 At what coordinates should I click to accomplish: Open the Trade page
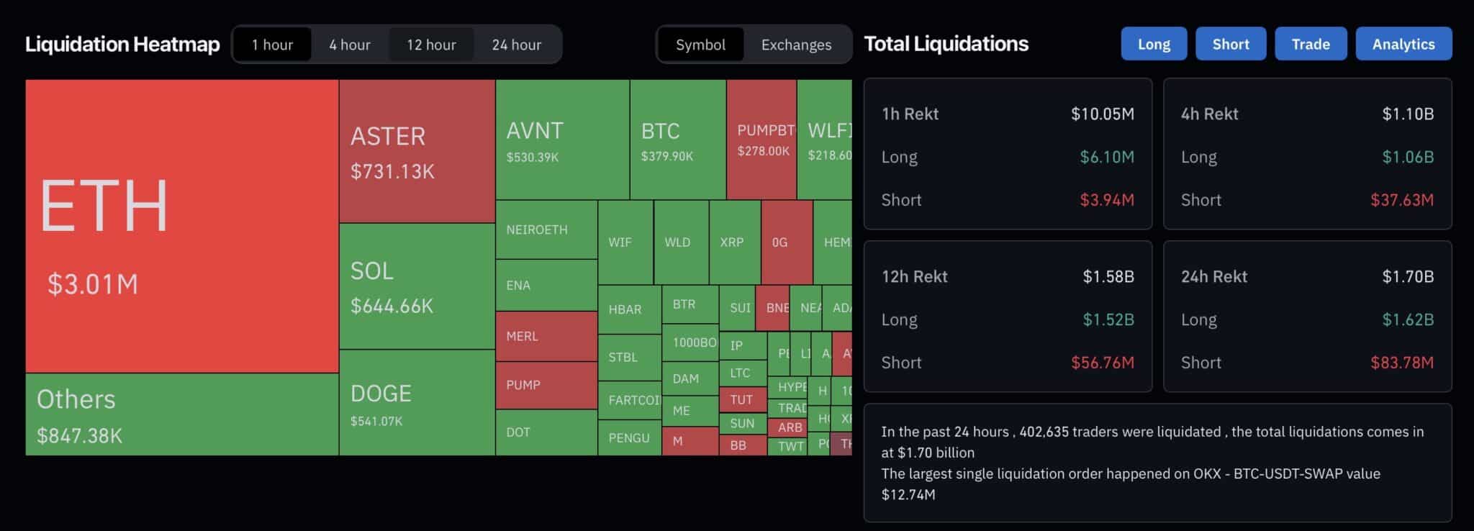coord(1311,43)
